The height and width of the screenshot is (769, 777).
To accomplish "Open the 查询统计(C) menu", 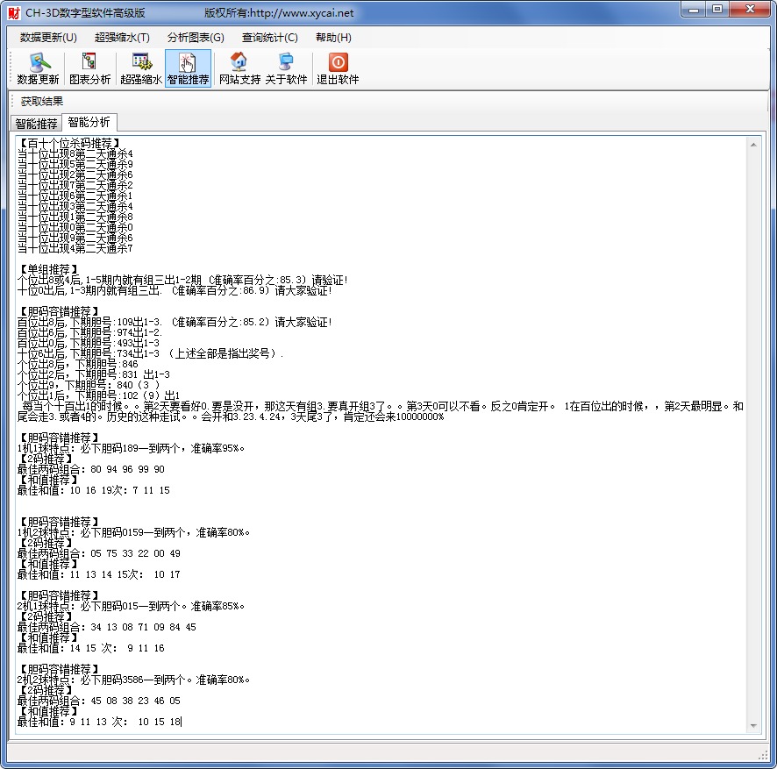I will point(269,38).
